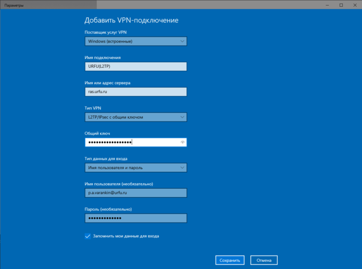Click the Поставщик услуг VPN label

click(106, 32)
